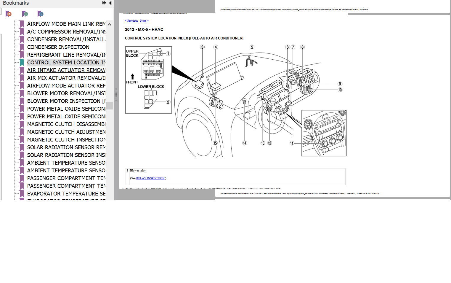Click bookmark icon beside AIR MIX ACTUATOR
The width and height of the screenshot is (451, 283).
(22, 78)
